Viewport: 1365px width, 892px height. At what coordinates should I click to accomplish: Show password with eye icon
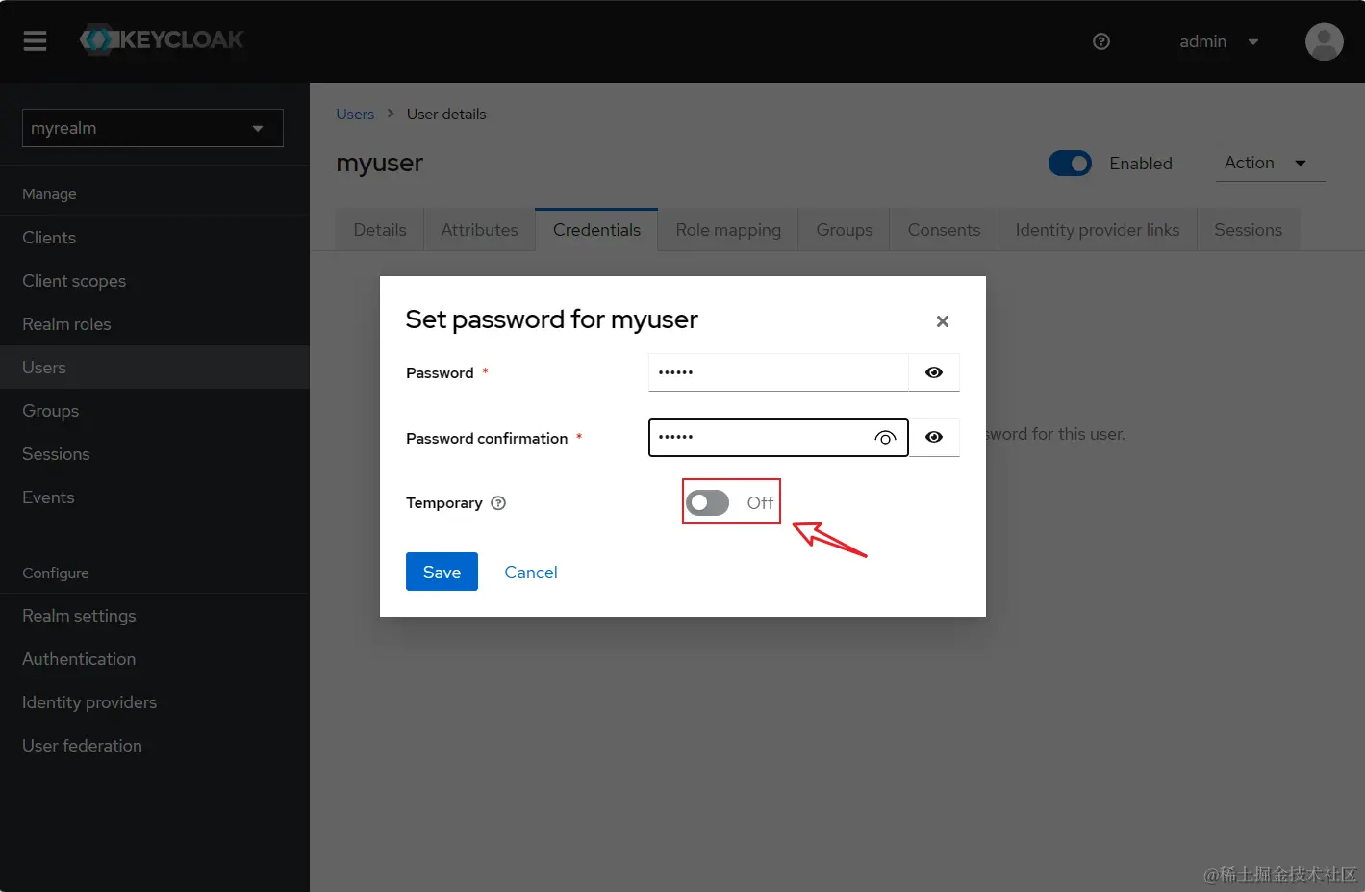click(x=933, y=372)
